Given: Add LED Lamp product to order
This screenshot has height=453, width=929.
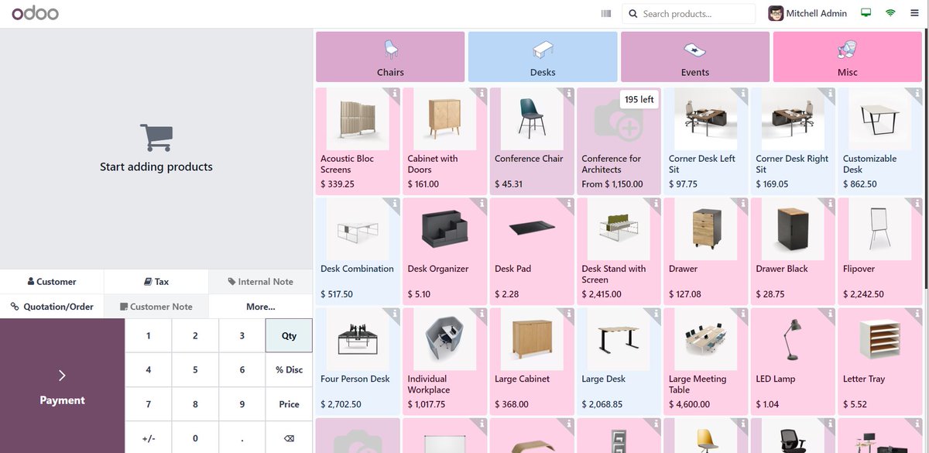Looking at the screenshot, I should [793, 361].
